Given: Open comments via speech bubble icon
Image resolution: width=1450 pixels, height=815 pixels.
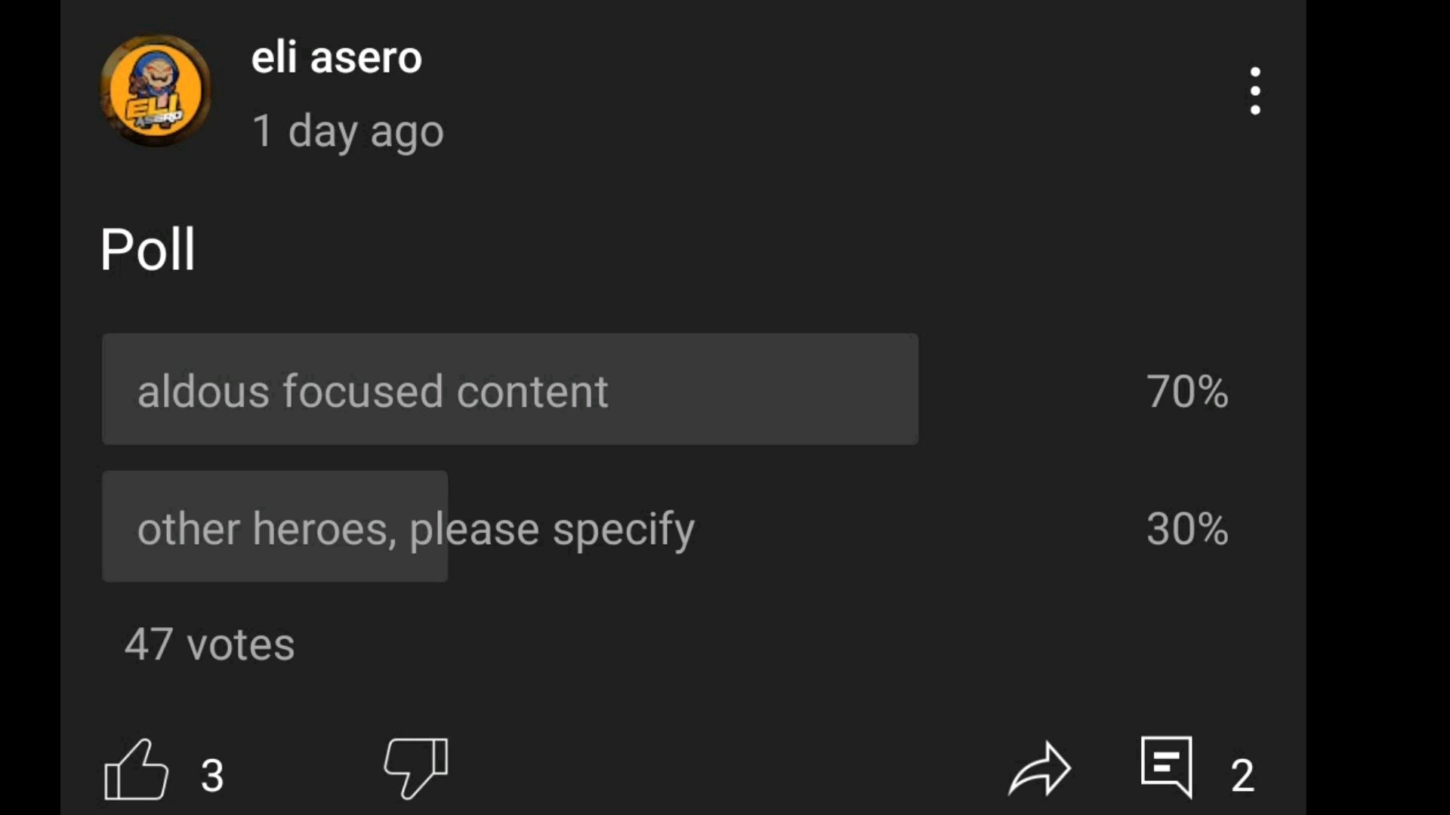Looking at the screenshot, I should tap(1167, 767).
